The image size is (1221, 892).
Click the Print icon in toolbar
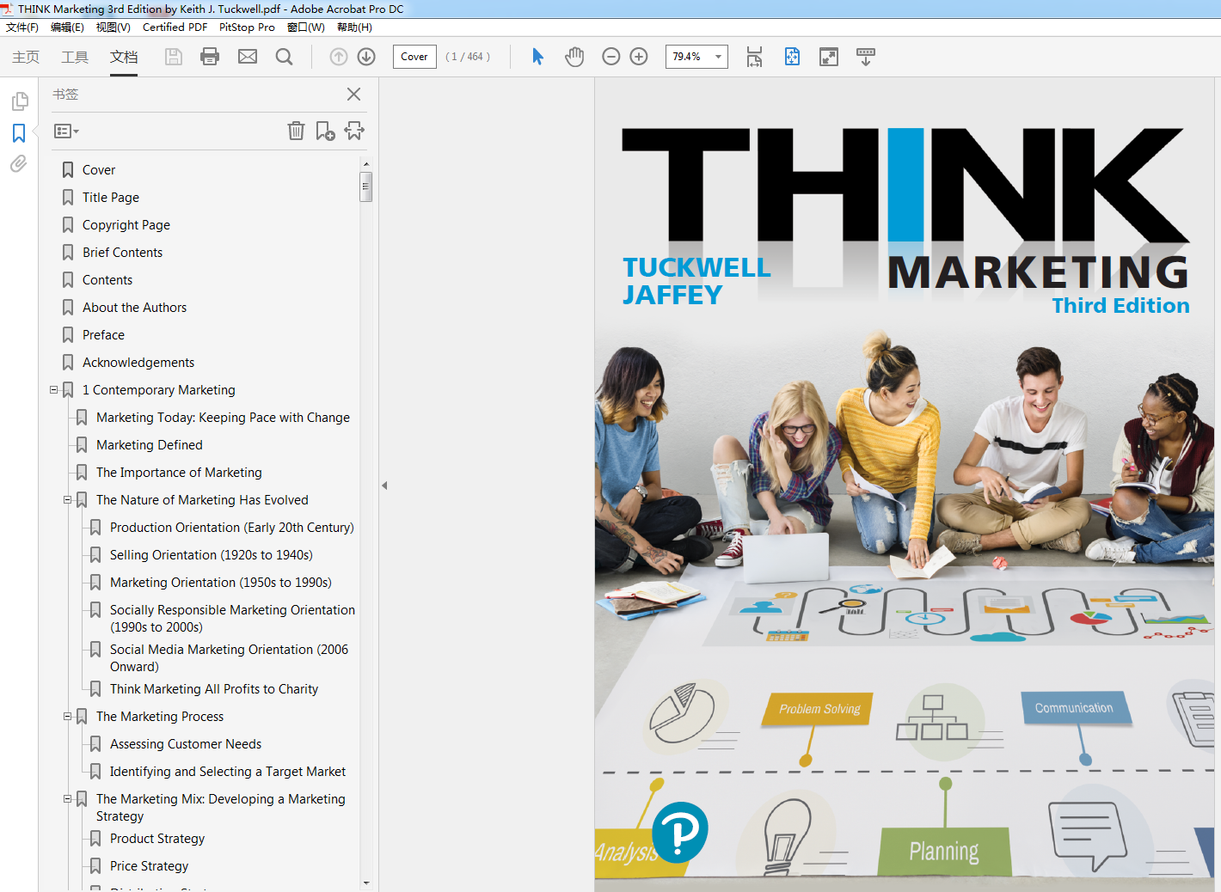(210, 57)
